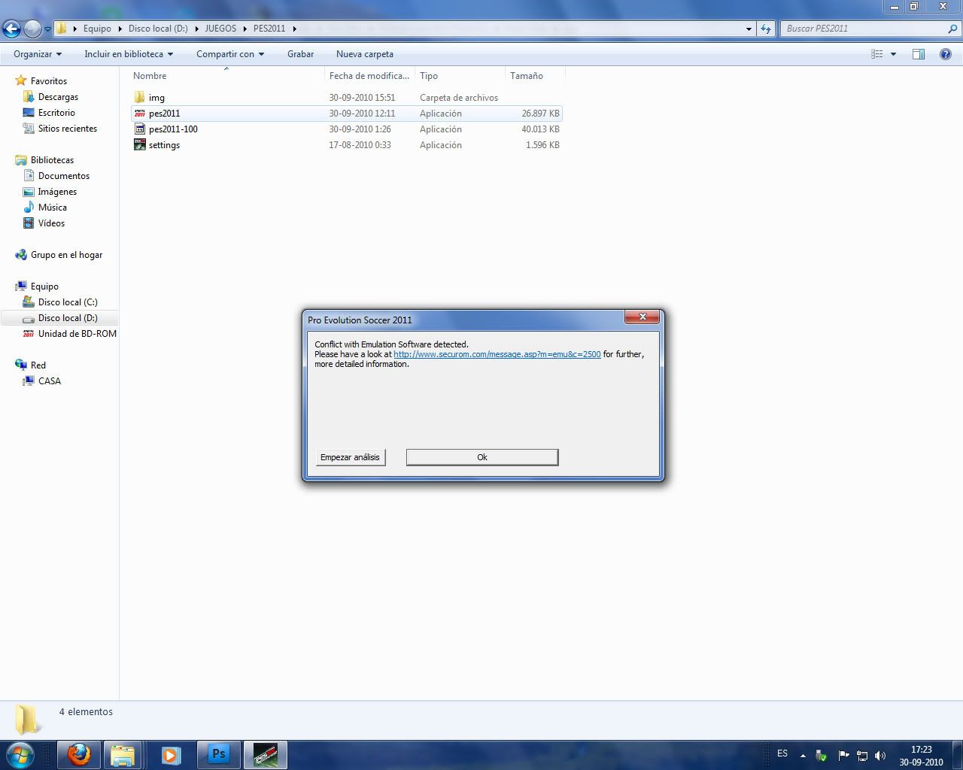The width and height of the screenshot is (963, 770).
Task: Expand the address bar history dropdown
Action: pos(749,29)
